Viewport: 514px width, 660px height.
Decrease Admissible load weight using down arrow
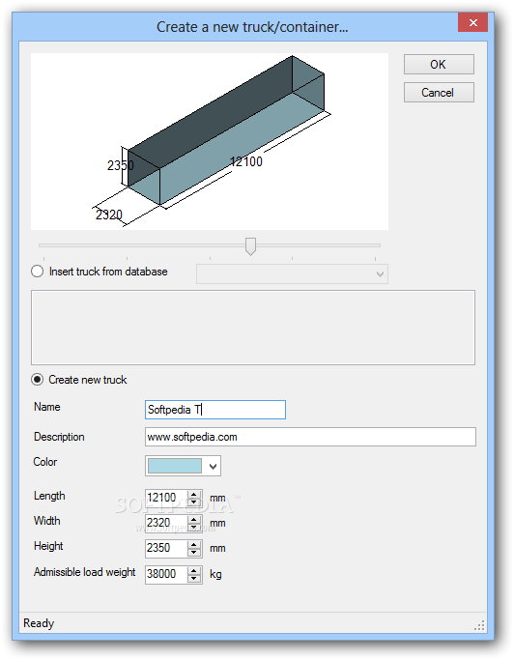click(193, 578)
